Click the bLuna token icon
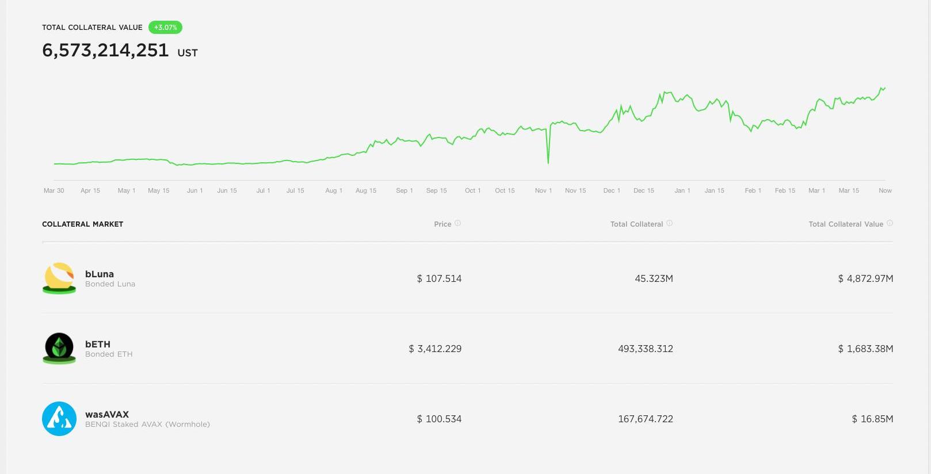Image resolution: width=931 pixels, height=474 pixels. click(x=59, y=278)
